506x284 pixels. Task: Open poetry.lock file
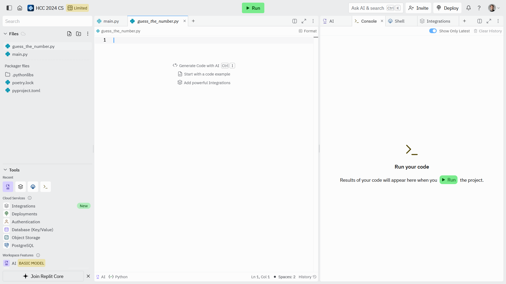click(47, 83)
